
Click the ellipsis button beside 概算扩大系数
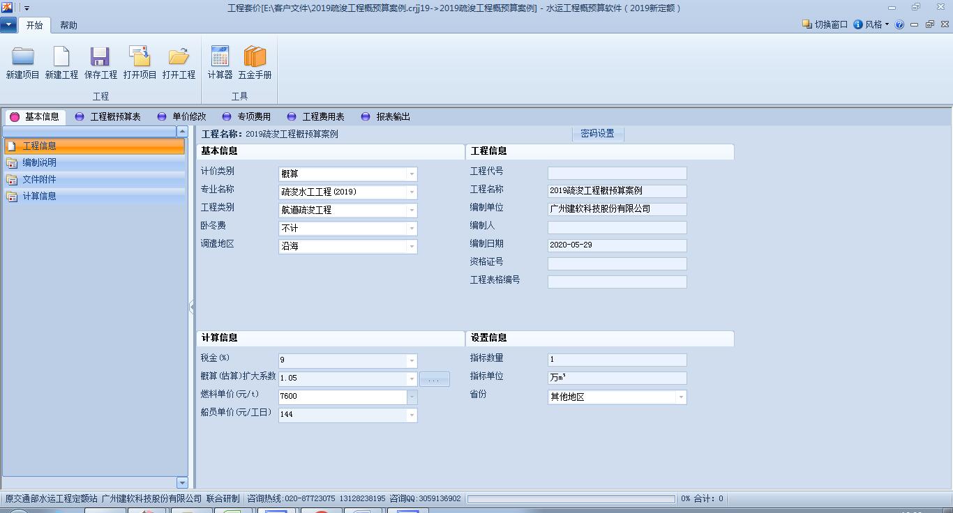coord(434,378)
